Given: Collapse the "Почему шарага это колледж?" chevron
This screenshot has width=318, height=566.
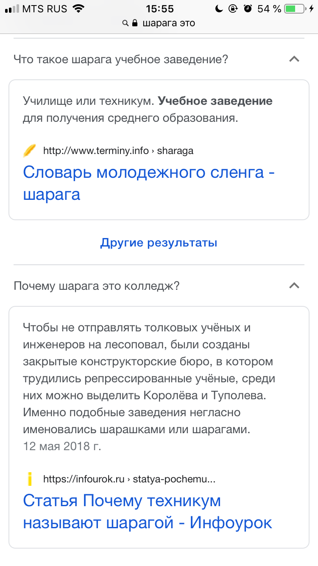Looking at the screenshot, I should coord(294,286).
